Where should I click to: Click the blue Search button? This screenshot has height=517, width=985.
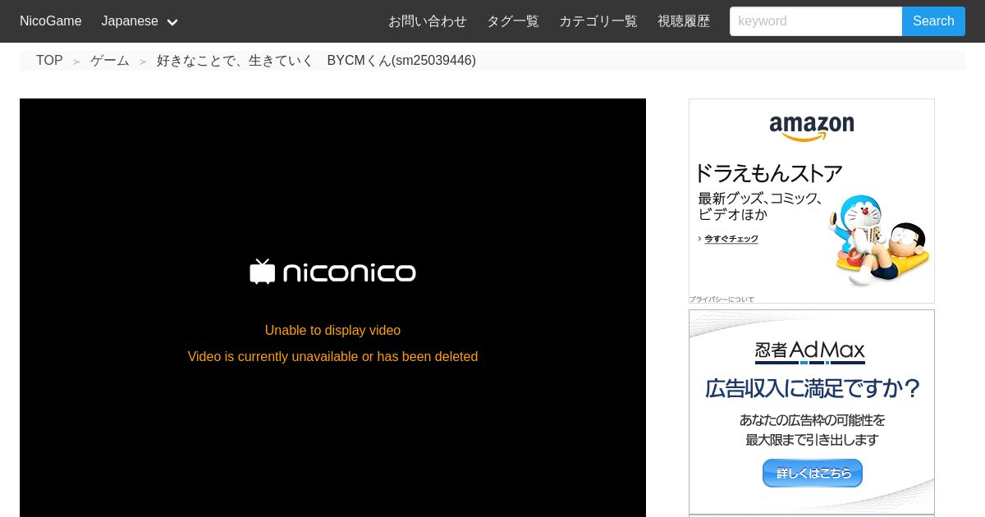click(x=933, y=21)
